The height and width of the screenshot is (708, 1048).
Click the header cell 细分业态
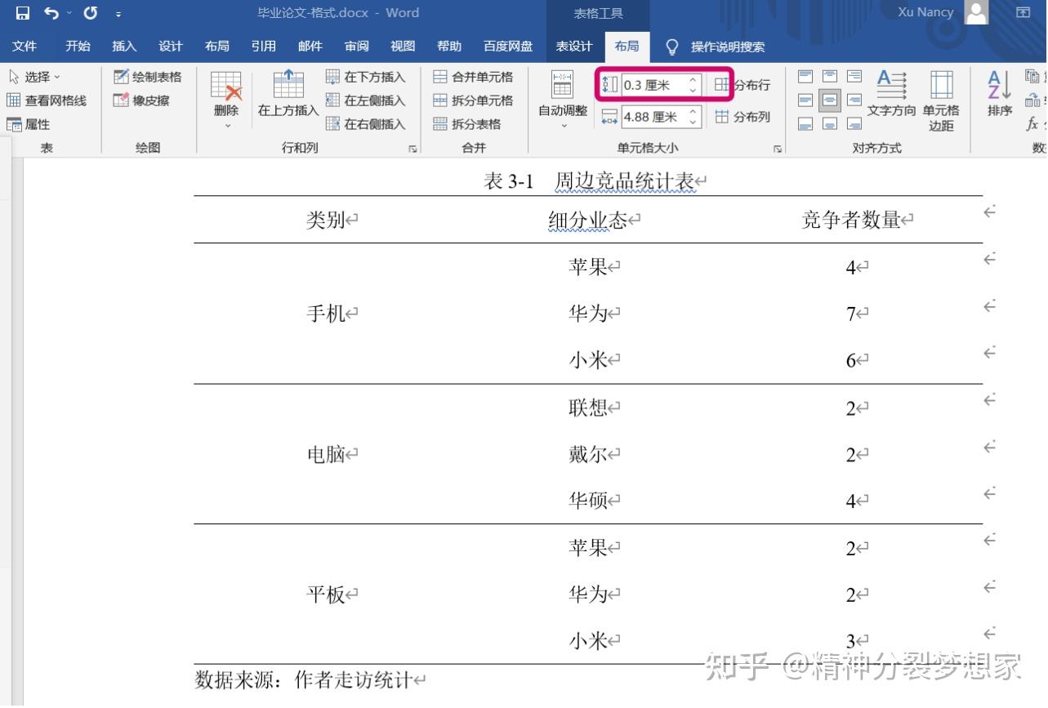(x=587, y=220)
